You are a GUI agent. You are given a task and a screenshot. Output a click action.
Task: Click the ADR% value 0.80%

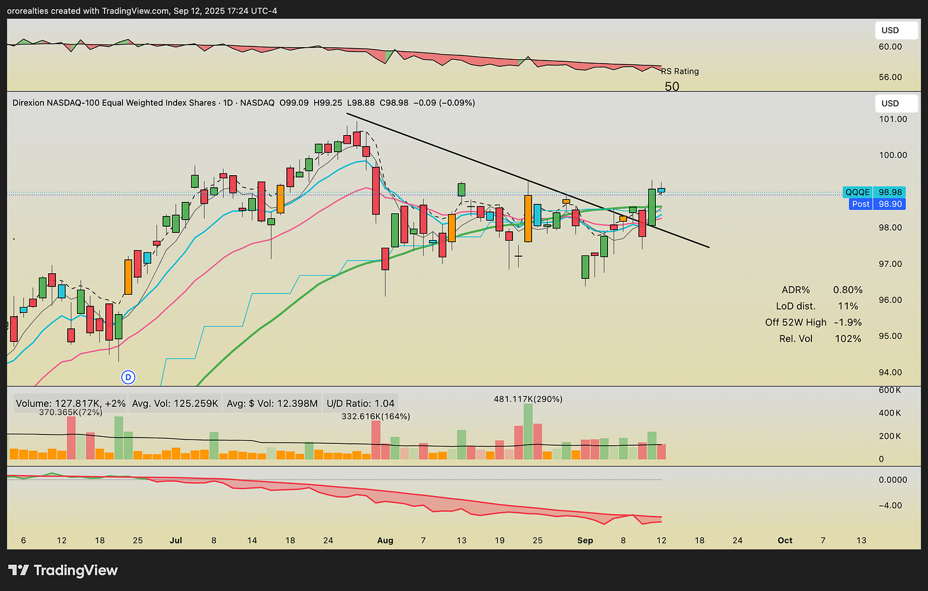pyautogui.click(x=848, y=290)
